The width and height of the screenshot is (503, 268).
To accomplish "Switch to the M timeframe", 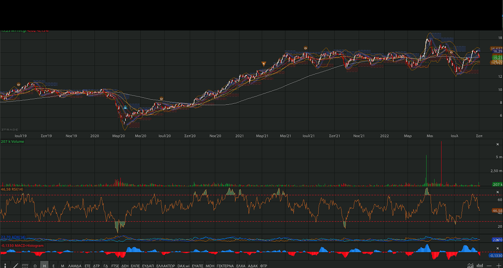I will click(62, 266).
